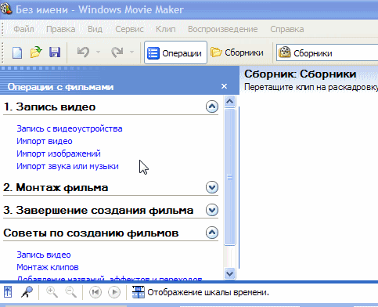Click the Запись с видеоустройства link
Image resolution: width=378 pixels, height=307 pixels.
point(70,128)
